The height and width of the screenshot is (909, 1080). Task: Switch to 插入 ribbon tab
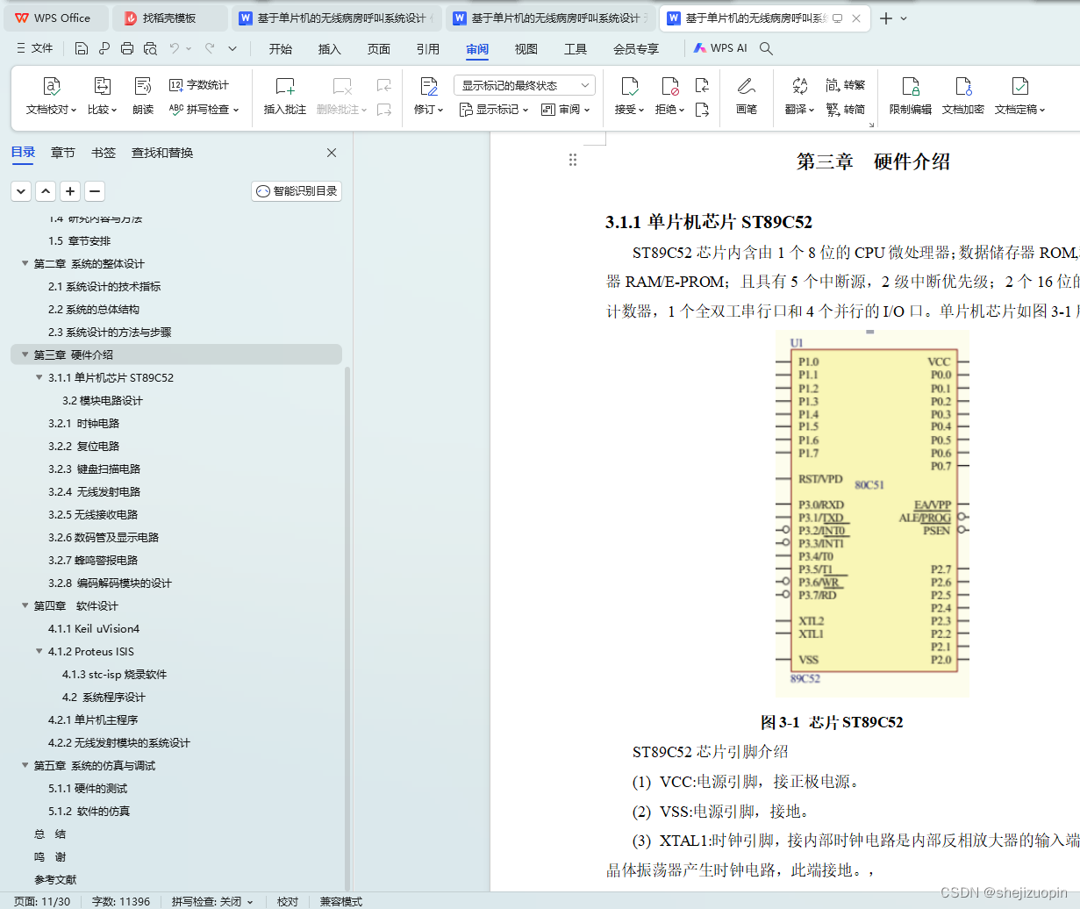coord(330,48)
